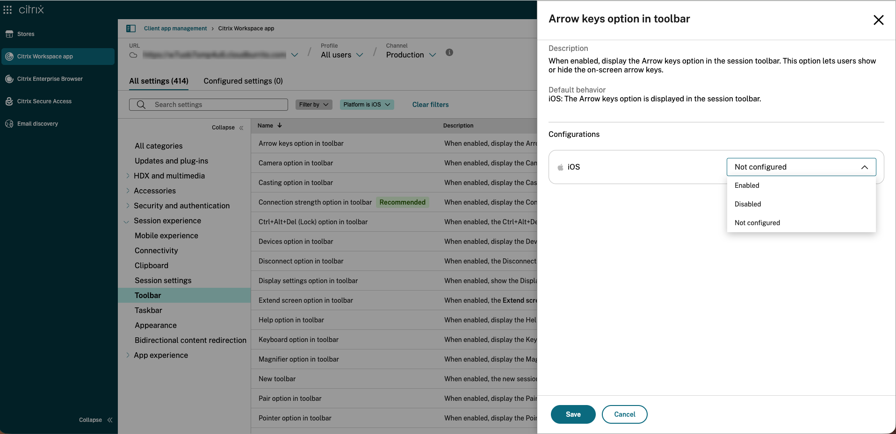Open Stores from the sidebar

pyautogui.click(x=26, y=34)
